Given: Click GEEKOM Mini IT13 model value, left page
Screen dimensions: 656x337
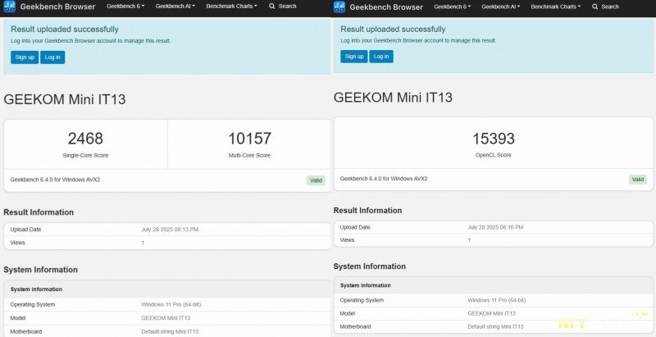Looking at the screenshot, I should (x=166, y=318).
